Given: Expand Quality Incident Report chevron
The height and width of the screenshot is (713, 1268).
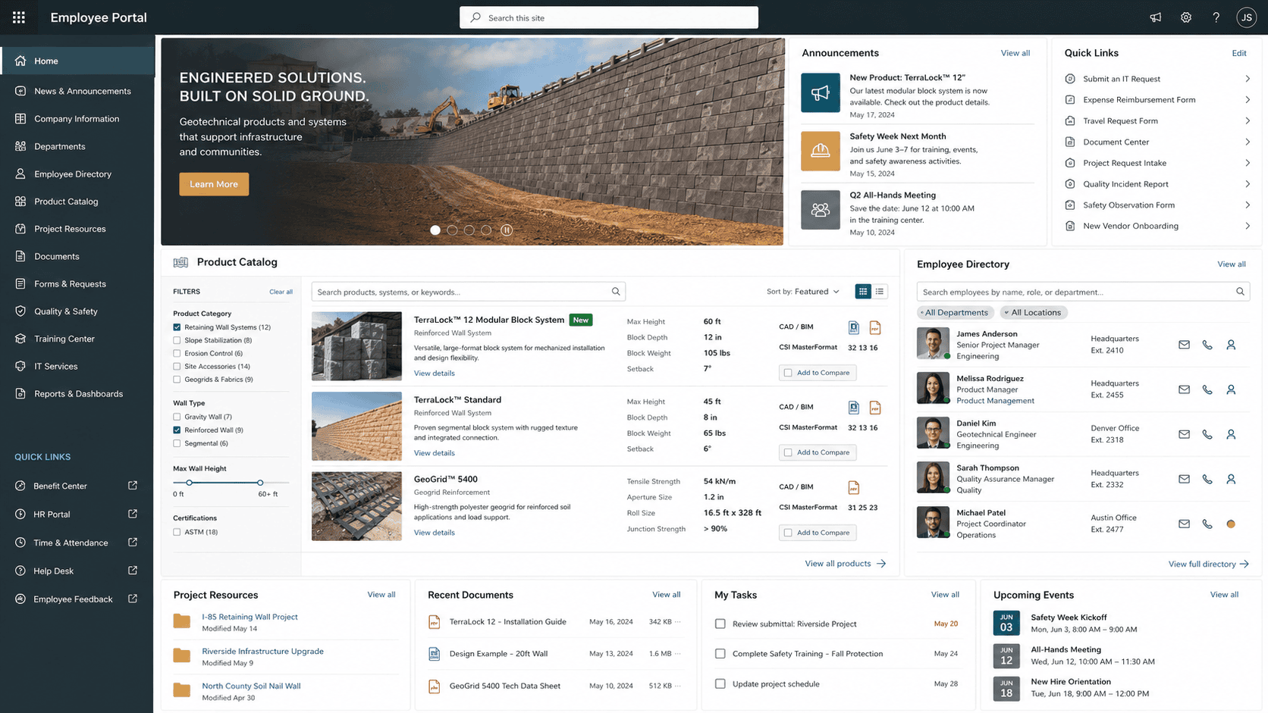Looking at the screenshot, I should pyautogui.click(x=1248, y=184).
